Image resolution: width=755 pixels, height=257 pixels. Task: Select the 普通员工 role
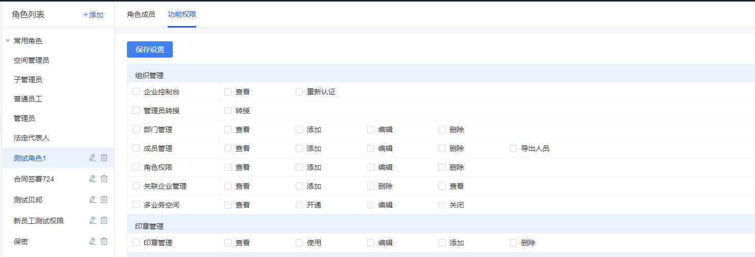pyautogui.click(x=28, y=99)
